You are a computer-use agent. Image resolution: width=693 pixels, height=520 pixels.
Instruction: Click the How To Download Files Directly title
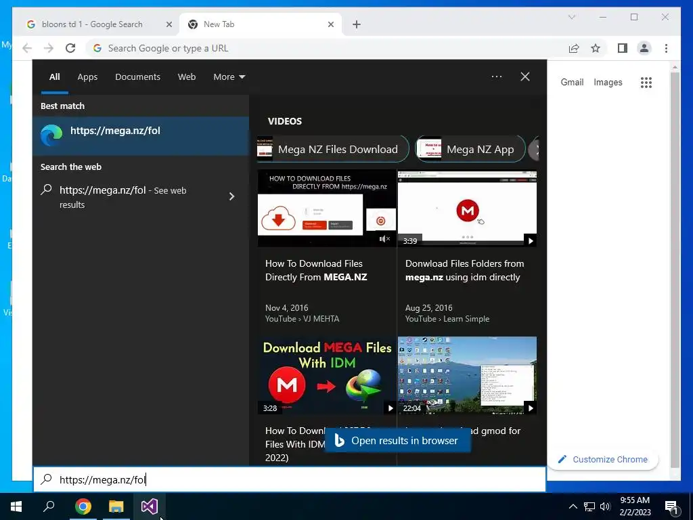(316, 270)
